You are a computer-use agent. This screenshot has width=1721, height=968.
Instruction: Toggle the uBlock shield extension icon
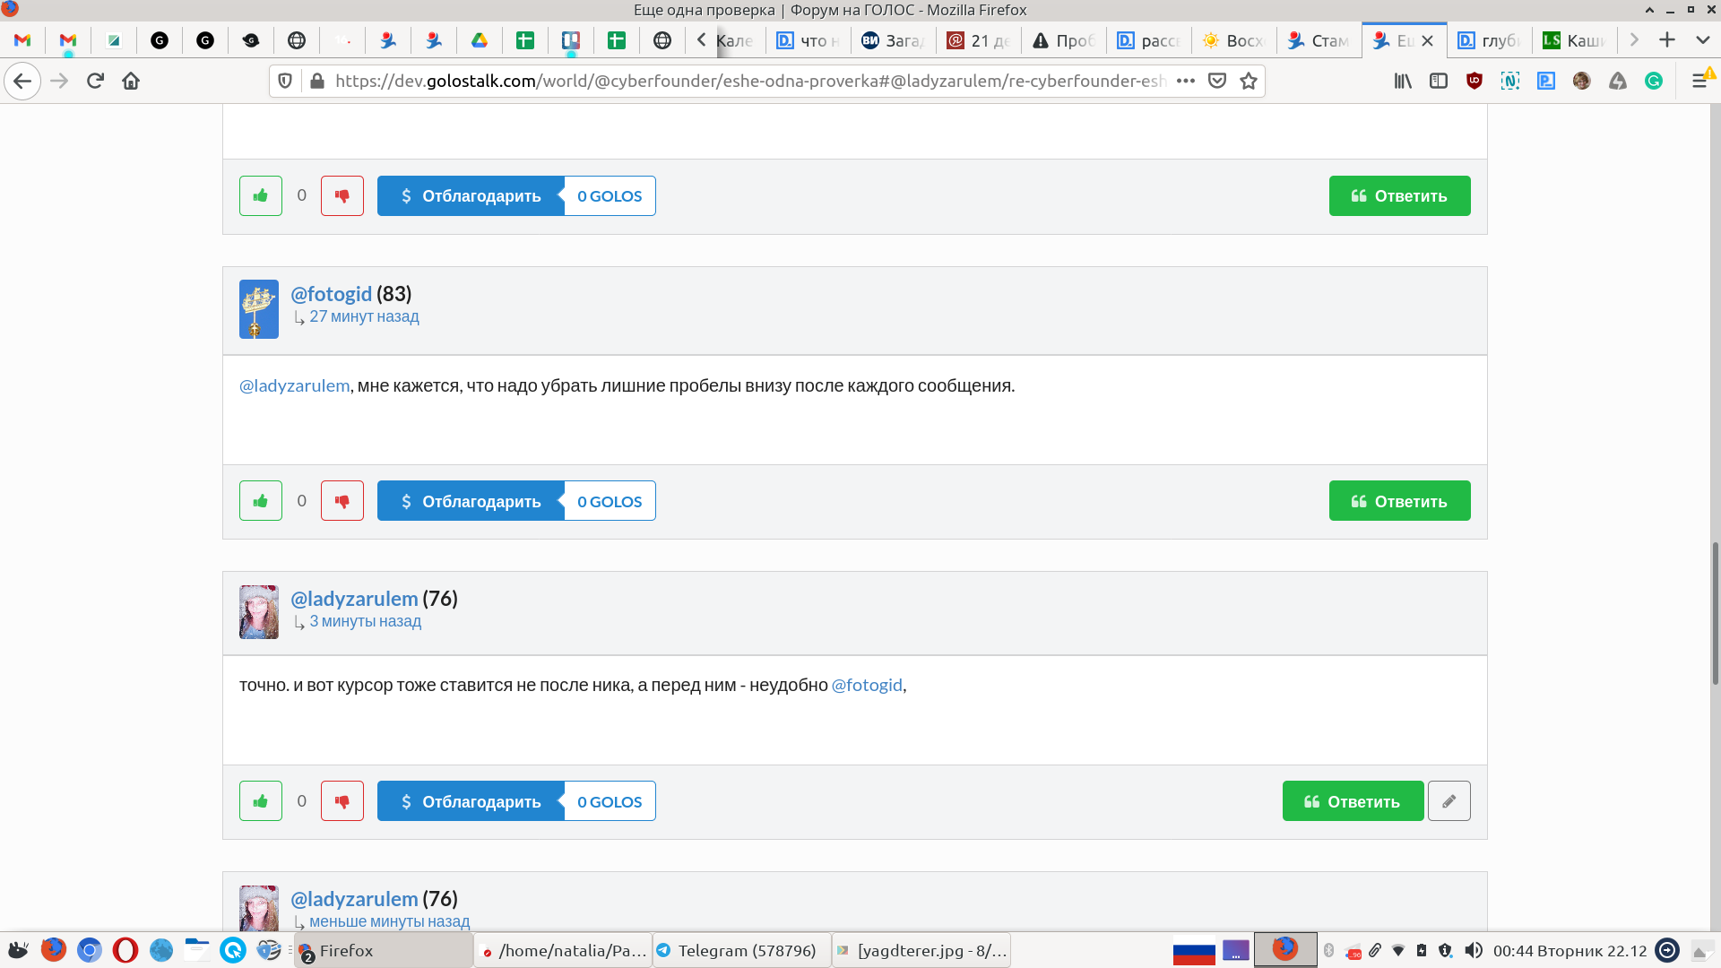[x=1475, y=81]
